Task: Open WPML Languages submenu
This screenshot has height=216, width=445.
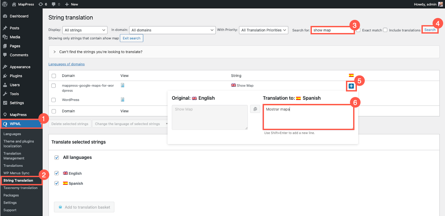Action: coord(12,134)
